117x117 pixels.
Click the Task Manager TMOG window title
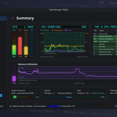pos(58,10)
